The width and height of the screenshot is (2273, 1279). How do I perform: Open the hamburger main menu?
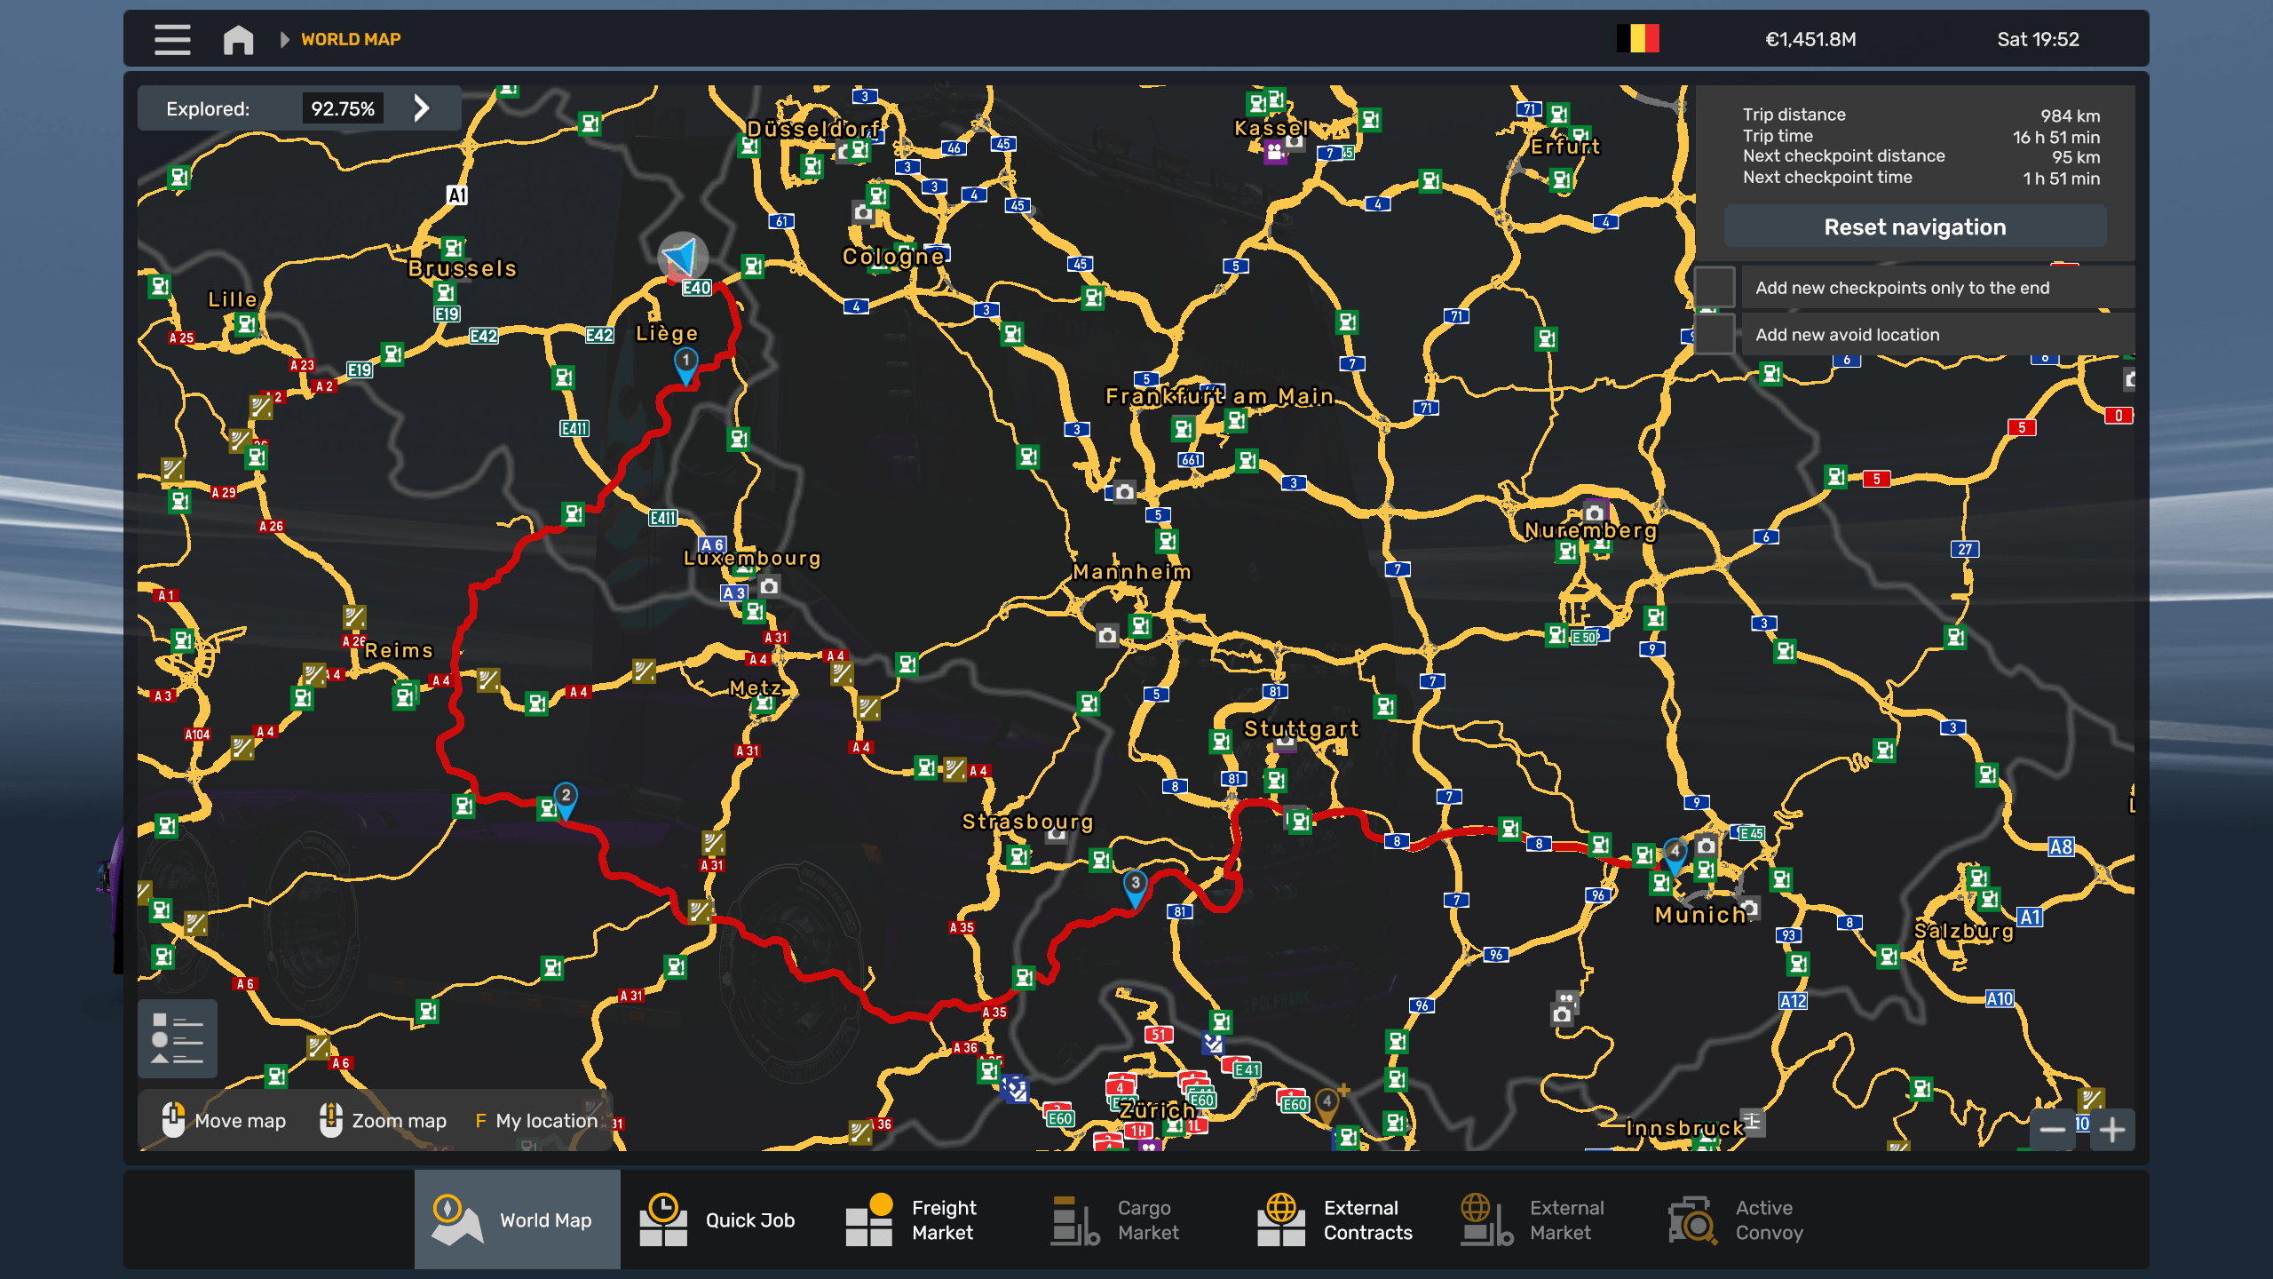click(172, 39)
